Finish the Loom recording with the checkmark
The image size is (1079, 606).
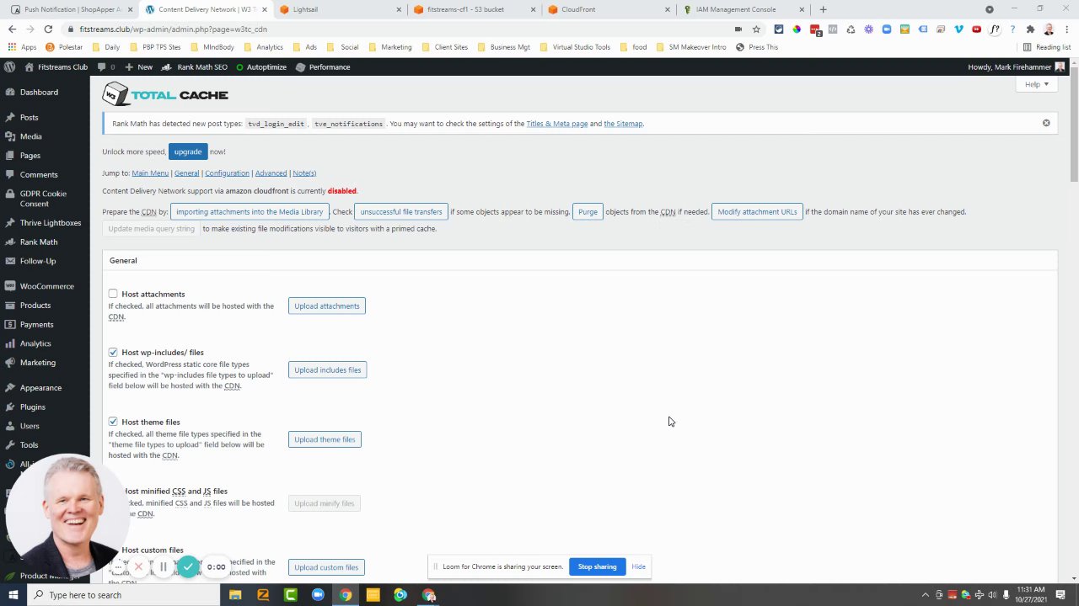189,566
